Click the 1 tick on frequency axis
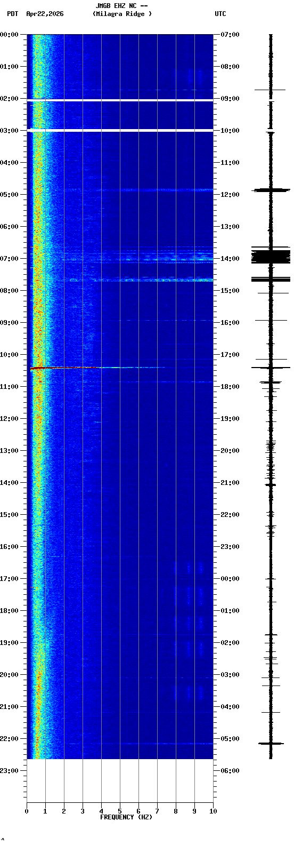294x845 pixels. 45,811
